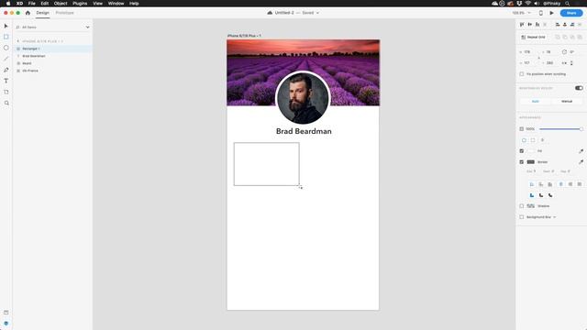The image size is (587, 330).
Task: Click the rotation icon in transform section
Action: 564,52
